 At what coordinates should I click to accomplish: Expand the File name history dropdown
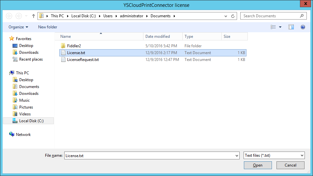[237, 156]
